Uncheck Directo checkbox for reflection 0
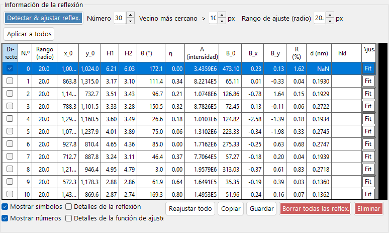Viewport: 389px width, 233px height. pos(10,68)
